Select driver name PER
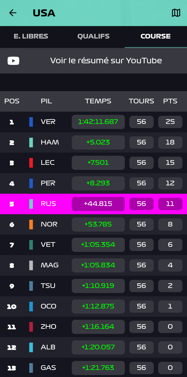187x377 pixels. pyautogui.click(x=48, y=183)
